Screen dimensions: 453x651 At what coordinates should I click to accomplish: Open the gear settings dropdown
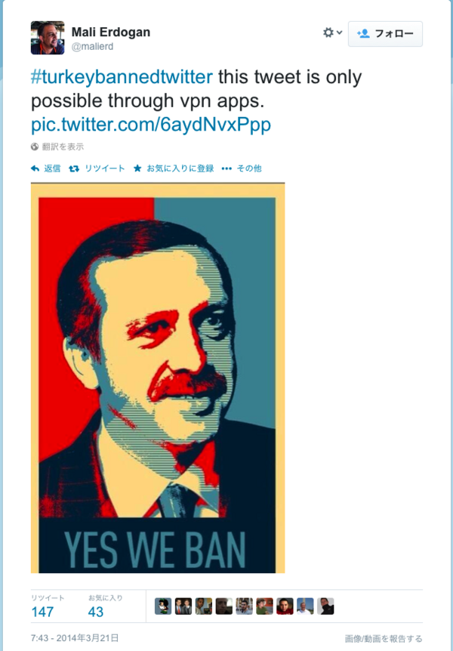point(332,32)
